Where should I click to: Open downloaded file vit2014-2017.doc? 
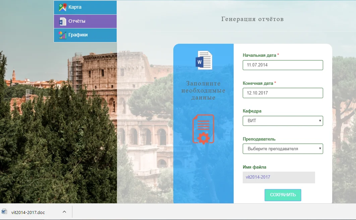28,212
